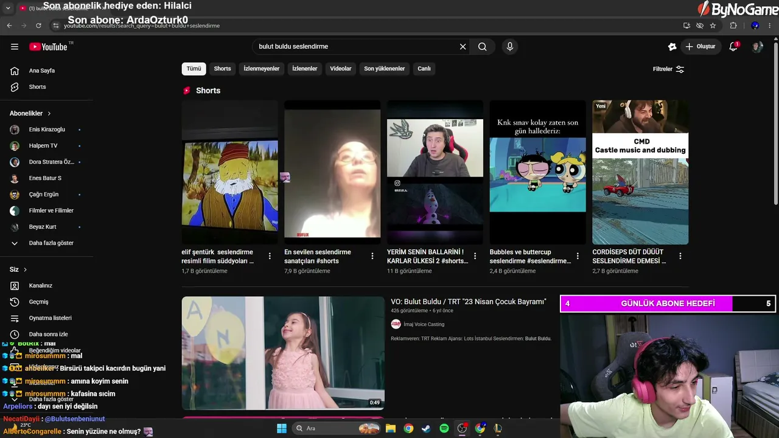Clear the search query with the X

coord(463,47)
